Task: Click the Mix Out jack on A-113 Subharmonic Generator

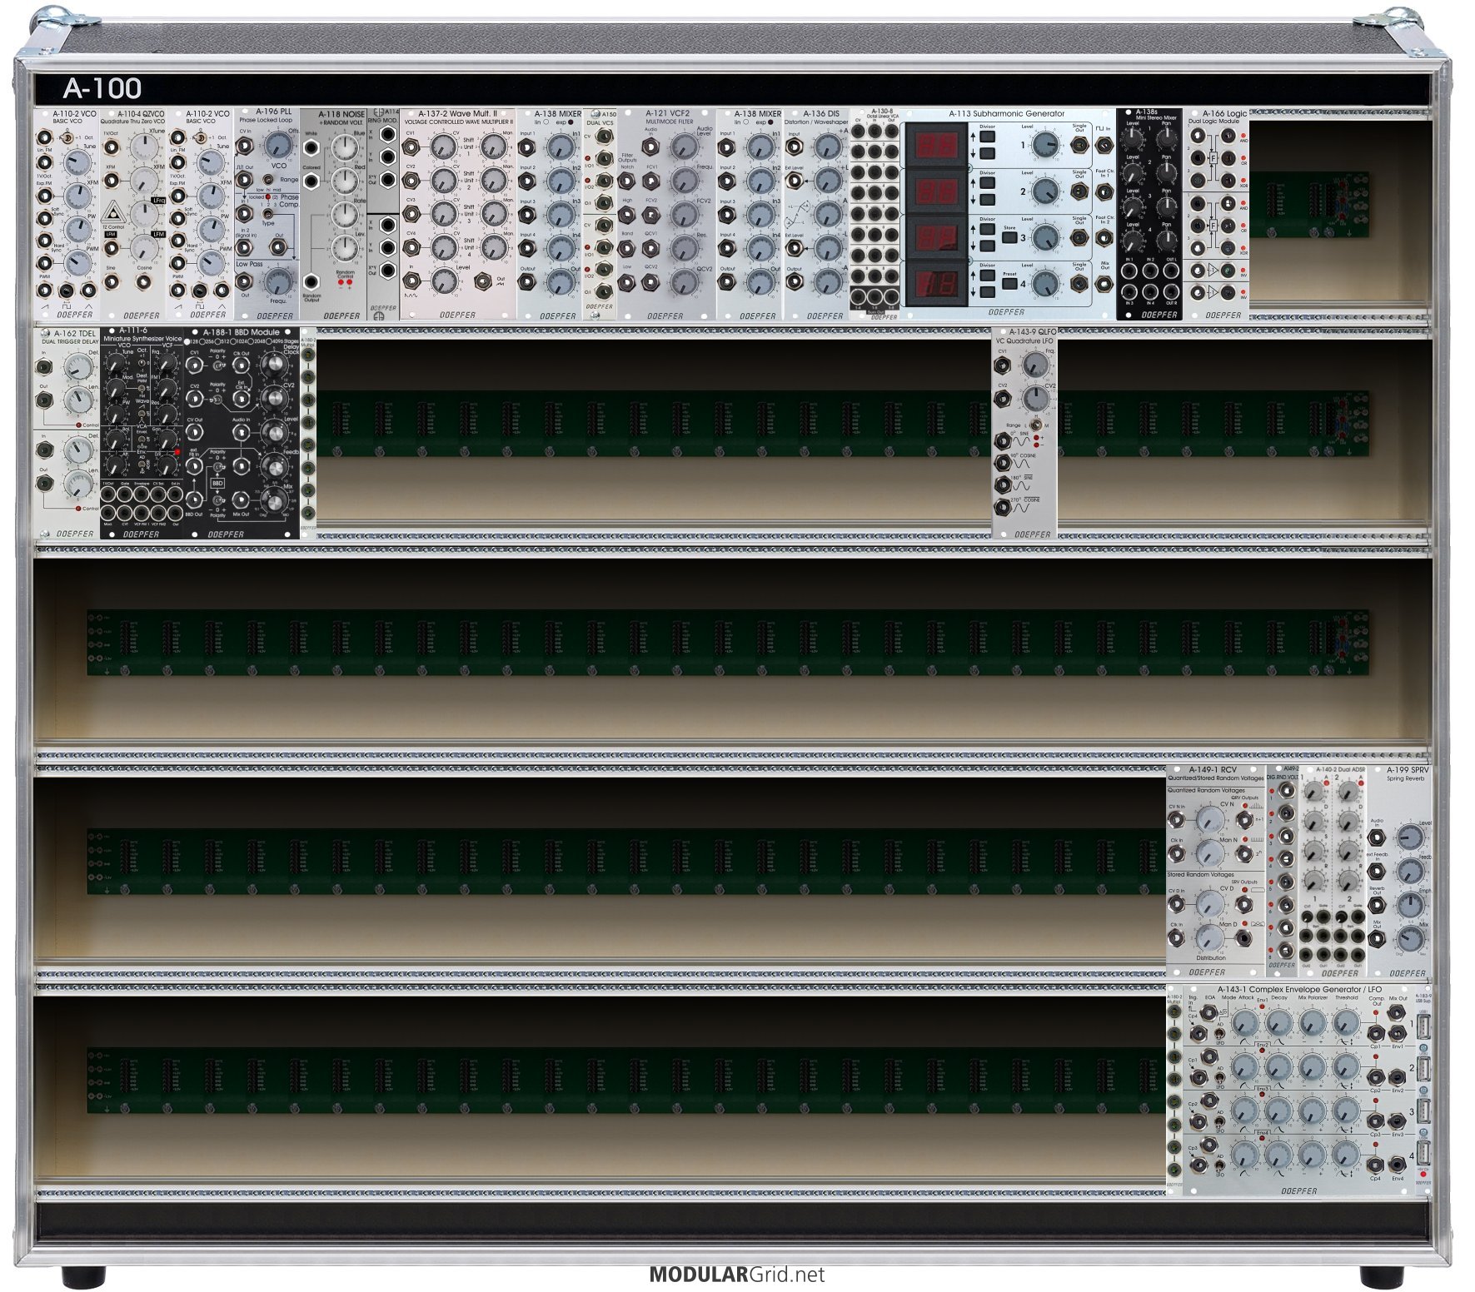Action: (1104, 283)
